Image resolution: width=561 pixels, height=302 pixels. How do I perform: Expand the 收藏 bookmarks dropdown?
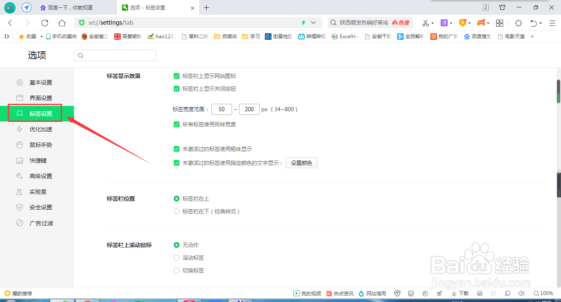pos(41,36)
